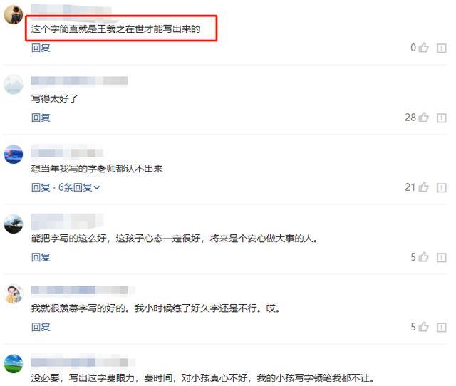Like the comment with 21 likes
The height and width of the screenshot is (386, 456).
pos(424,187)
